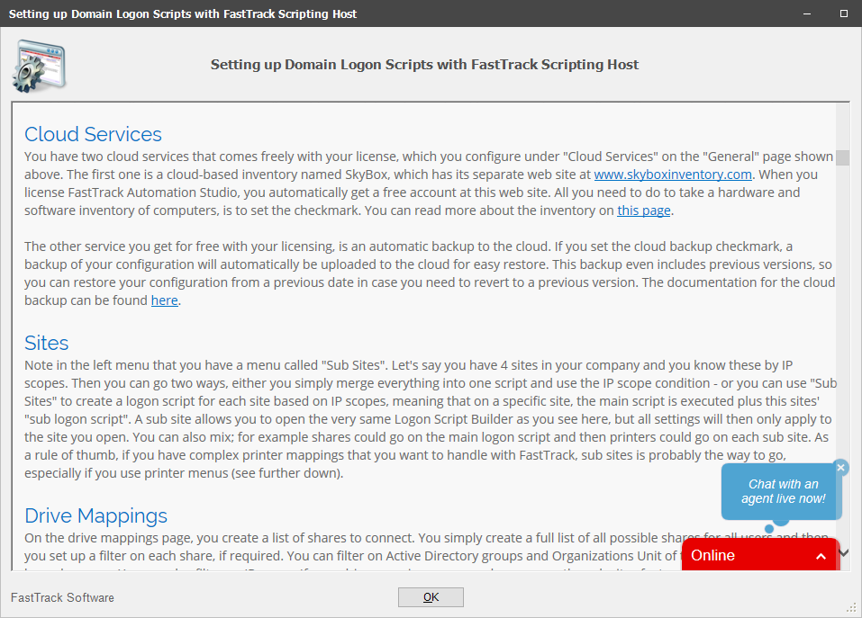Click the OK button

point(431,597)
